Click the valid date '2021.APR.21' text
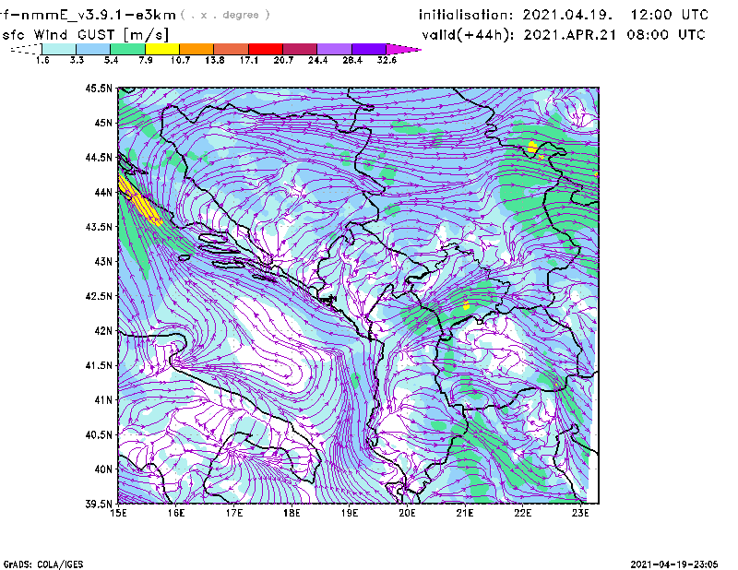Image resolution: width=738 pixels, height=570 pixels. pos(570,35)
